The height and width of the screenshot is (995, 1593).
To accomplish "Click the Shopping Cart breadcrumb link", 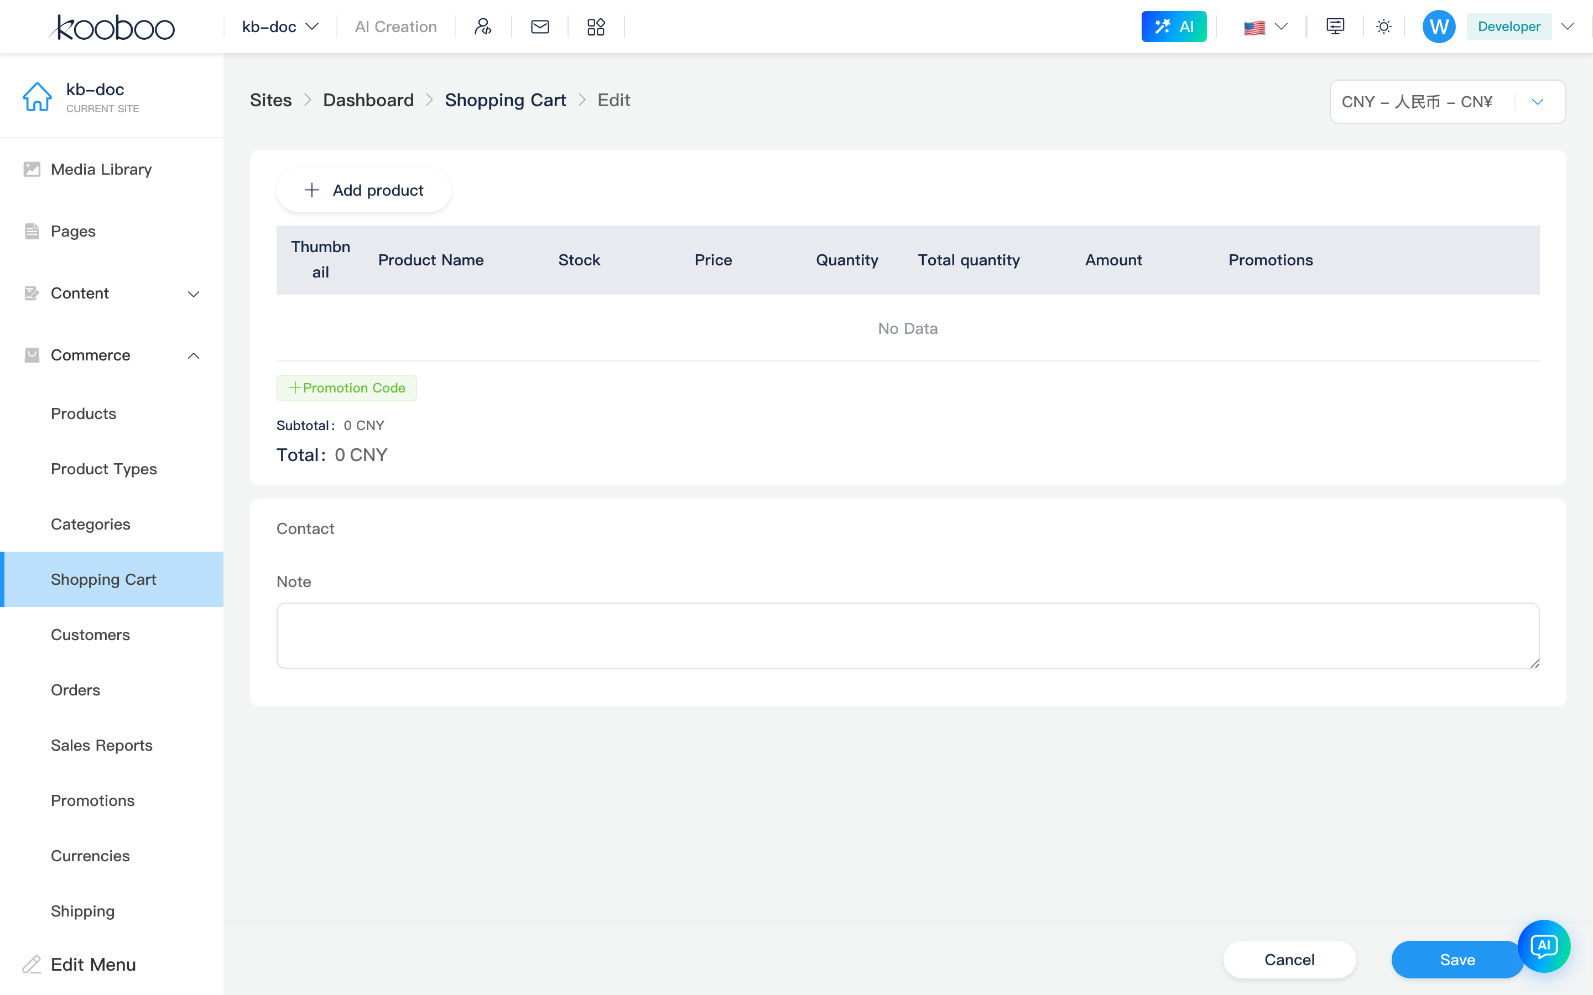I will point(506,100).
